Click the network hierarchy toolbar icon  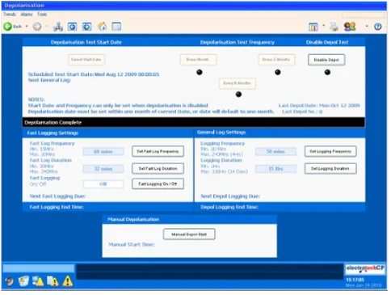58,27
